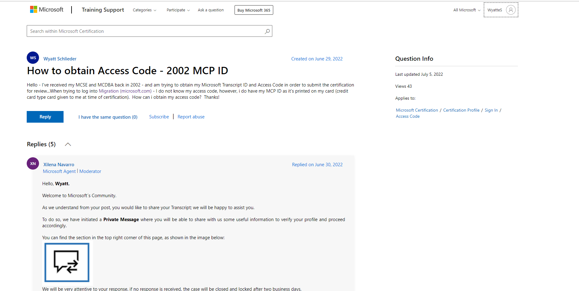
Task: Click the XN replier avatar
Action: point(33,163)
